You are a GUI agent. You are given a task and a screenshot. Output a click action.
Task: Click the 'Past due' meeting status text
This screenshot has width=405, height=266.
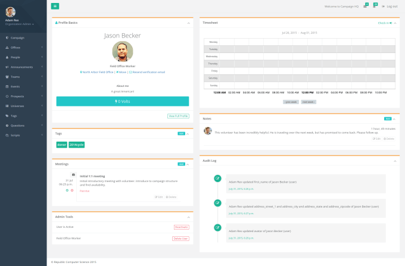(x=85, y=191)
